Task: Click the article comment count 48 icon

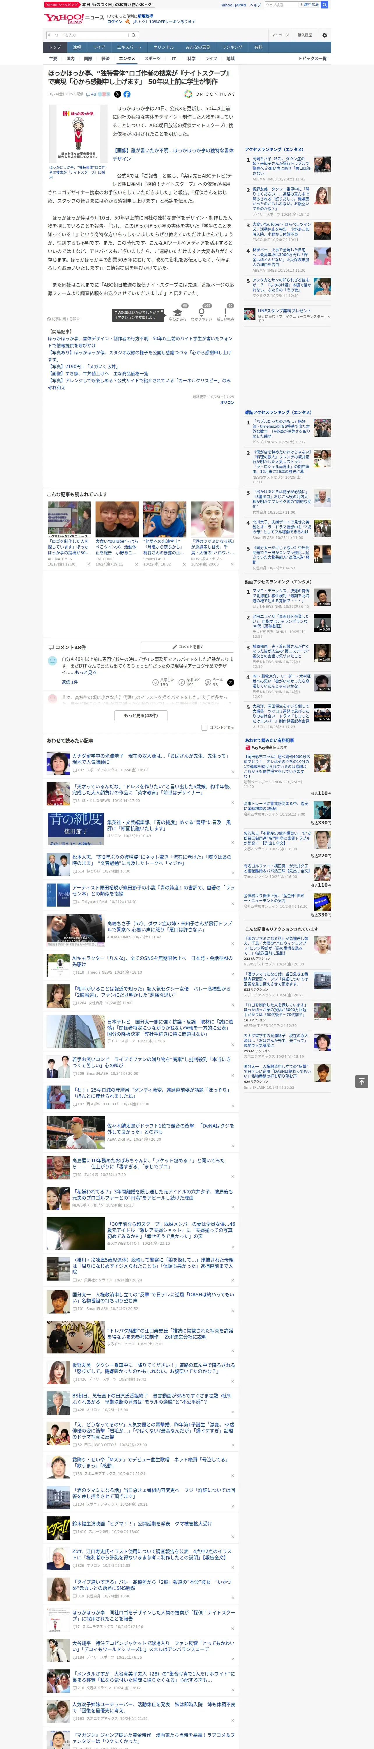Action: coord(91,94)
